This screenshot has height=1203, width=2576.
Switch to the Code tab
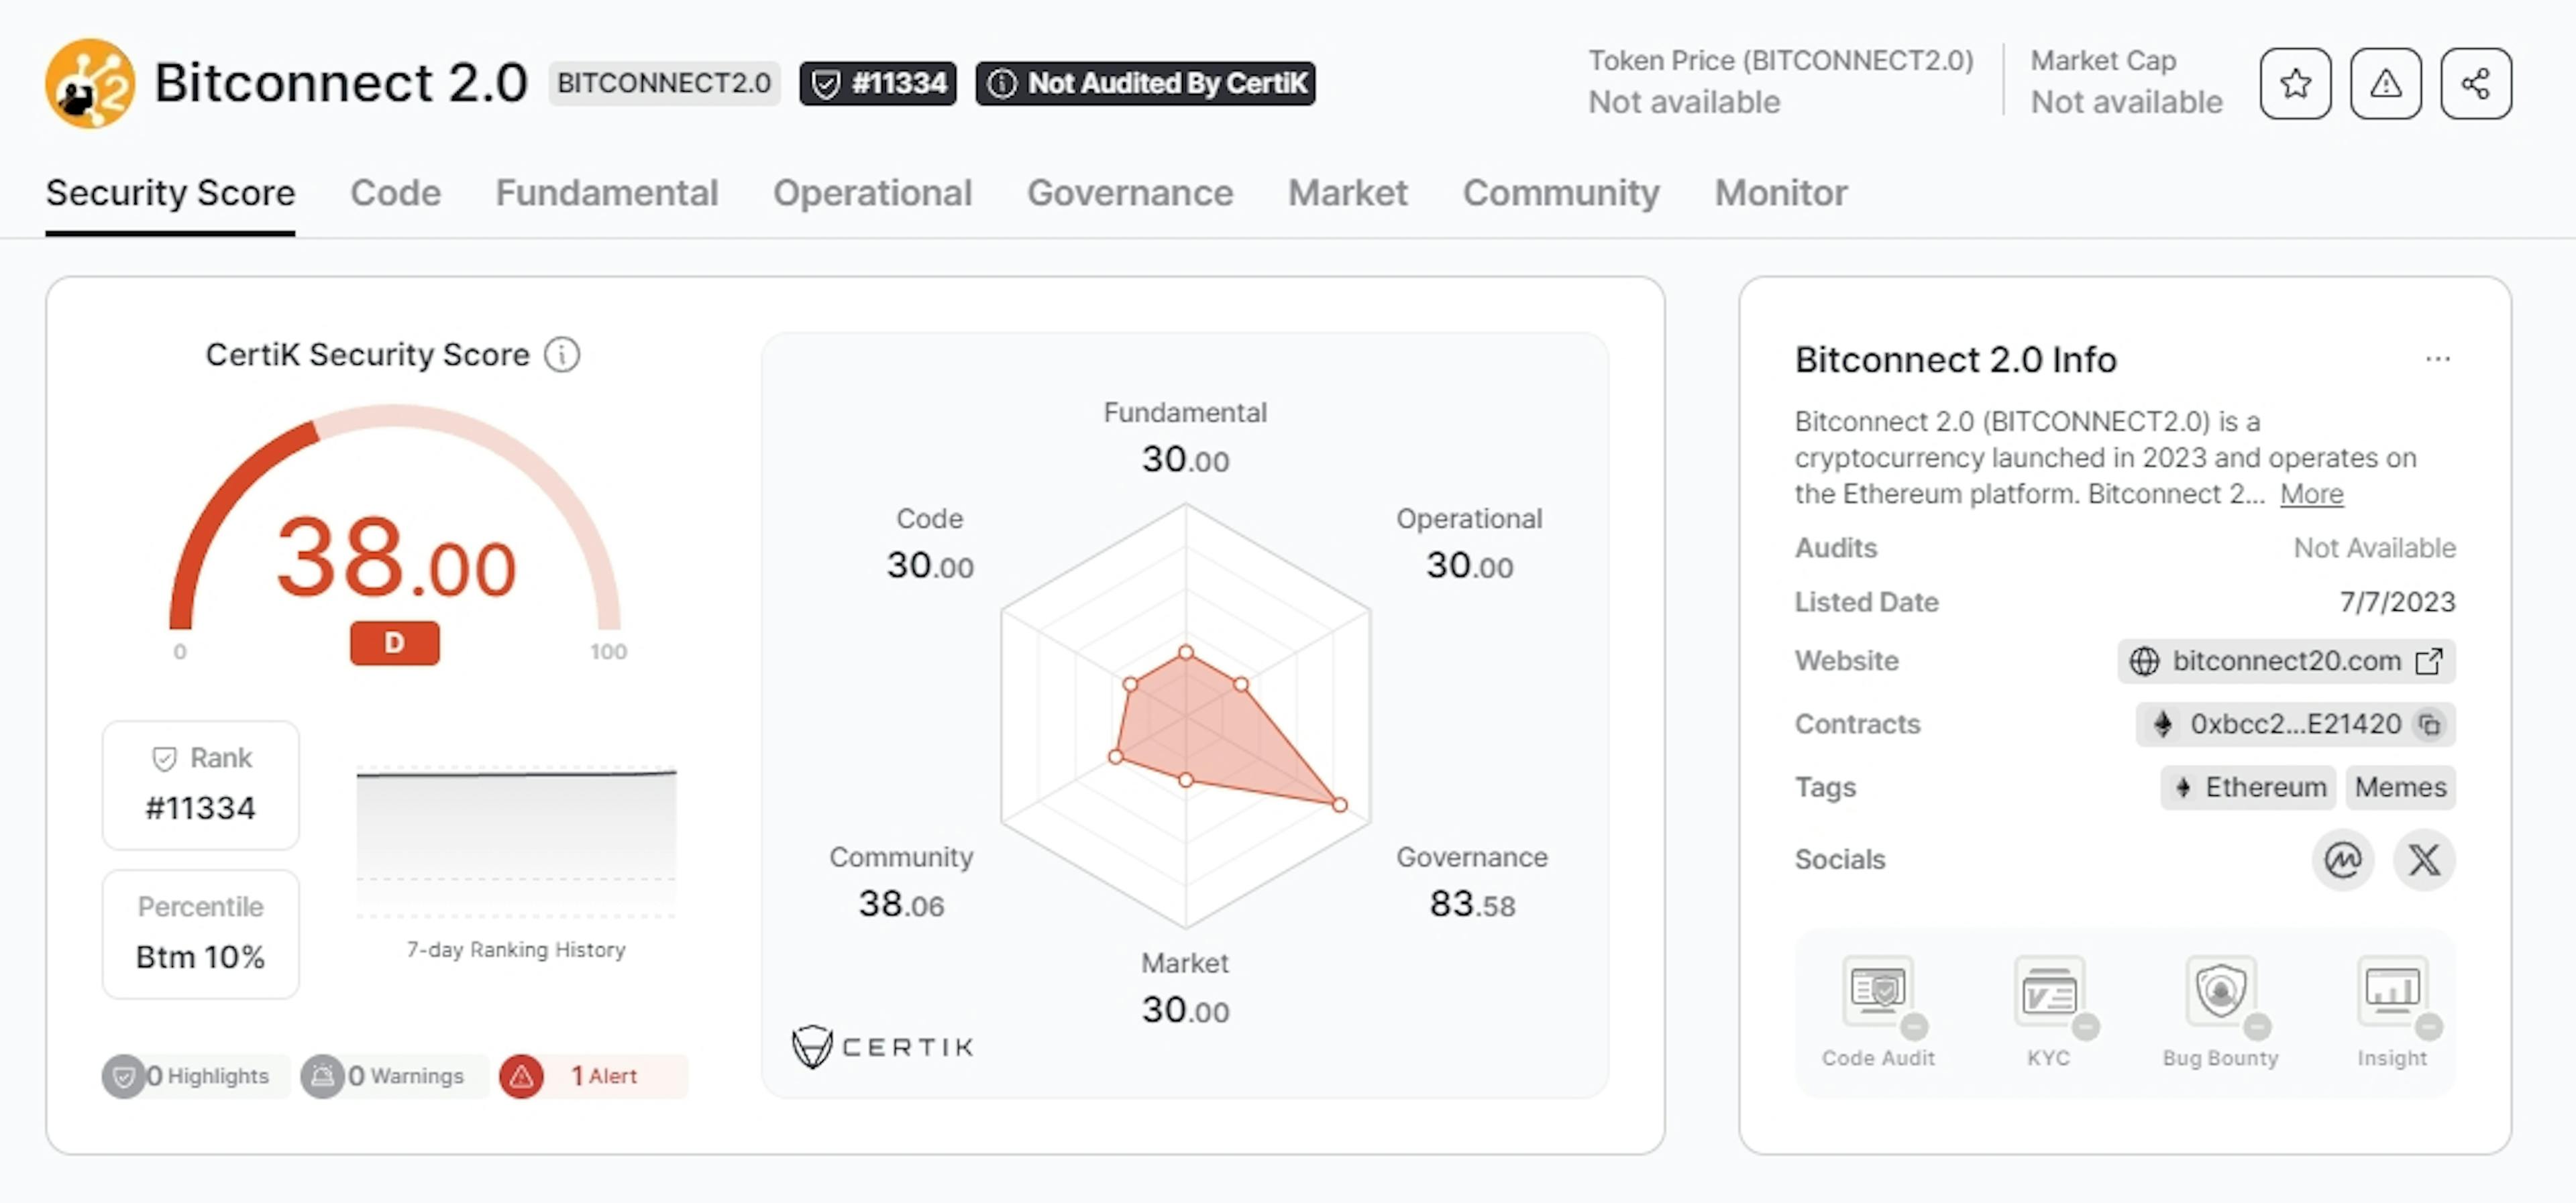[396, 190]
